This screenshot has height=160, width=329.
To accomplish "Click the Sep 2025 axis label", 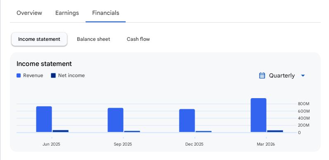I will (123, 144).
